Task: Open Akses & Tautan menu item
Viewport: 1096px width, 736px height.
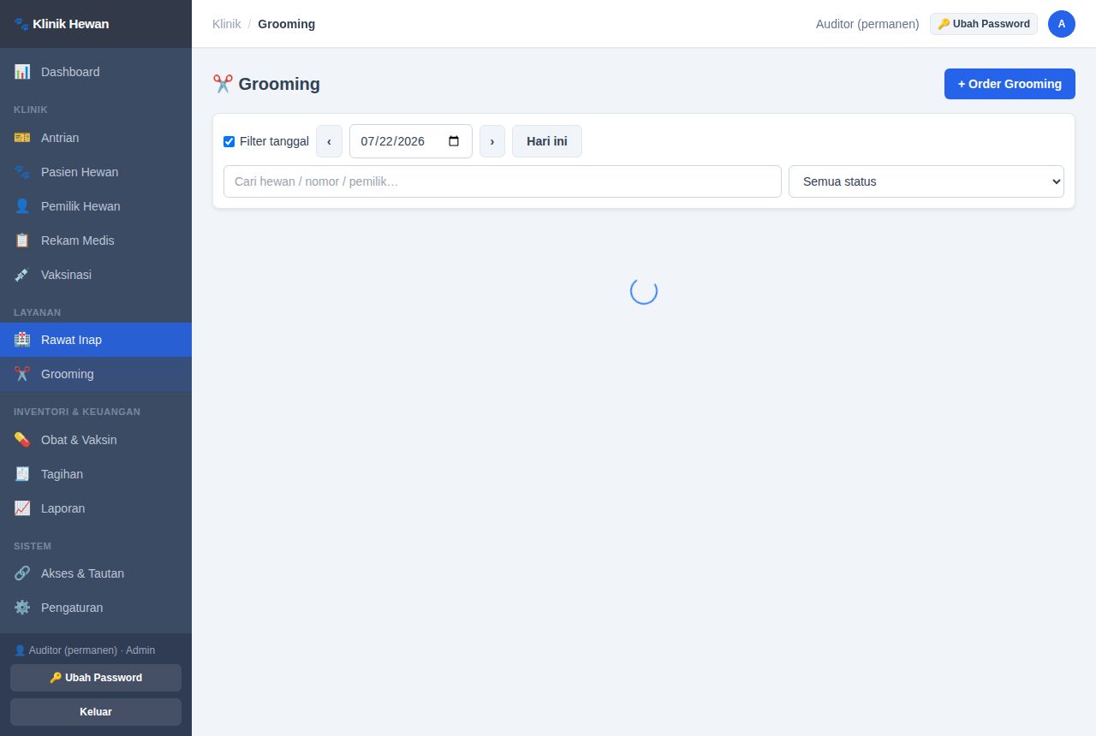Action: pyautogui.click(x=96, y=573)
